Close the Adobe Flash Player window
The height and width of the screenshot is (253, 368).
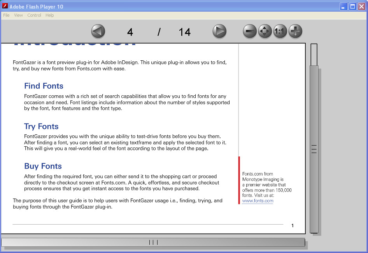coord(362,7)
